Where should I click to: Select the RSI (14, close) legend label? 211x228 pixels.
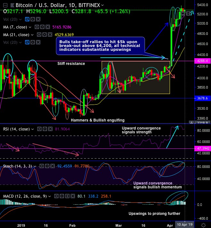click(x=16, y=129)
